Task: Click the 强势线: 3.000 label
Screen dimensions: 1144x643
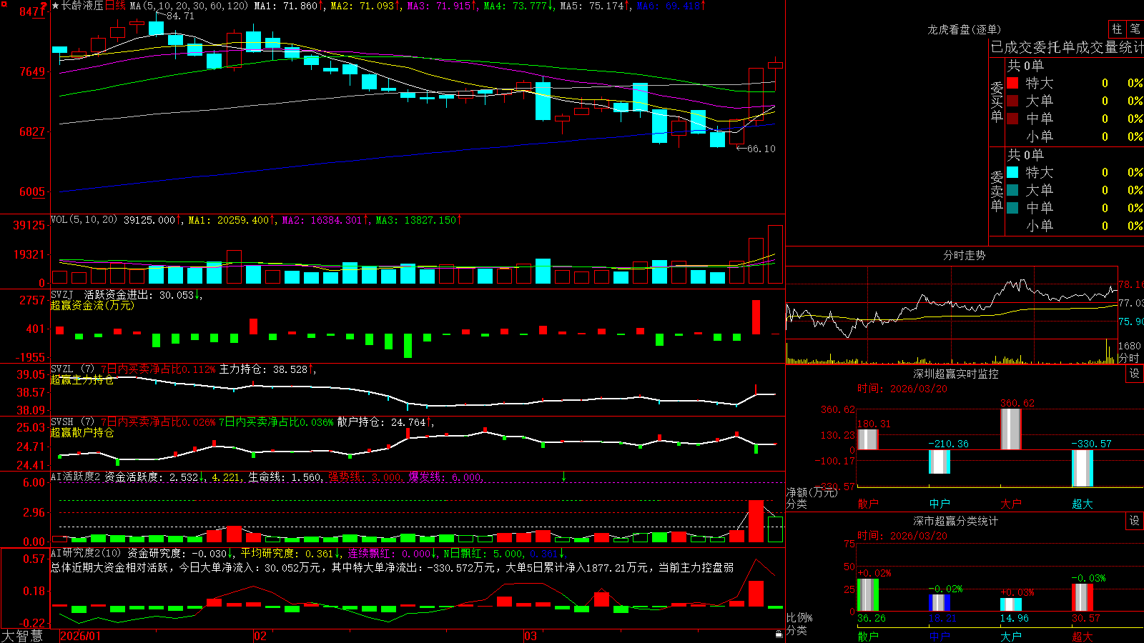Action: 365,477
